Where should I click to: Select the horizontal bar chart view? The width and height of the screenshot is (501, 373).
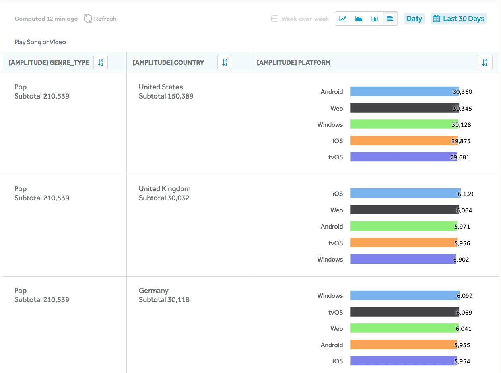[x=390, y=19]
